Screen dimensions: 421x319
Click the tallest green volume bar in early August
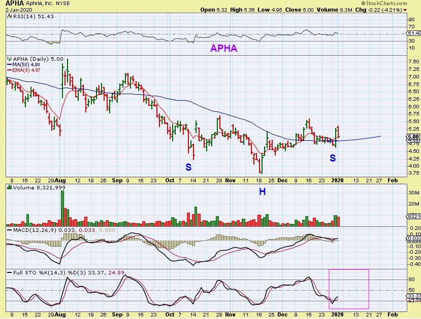(x=62, y=209)
